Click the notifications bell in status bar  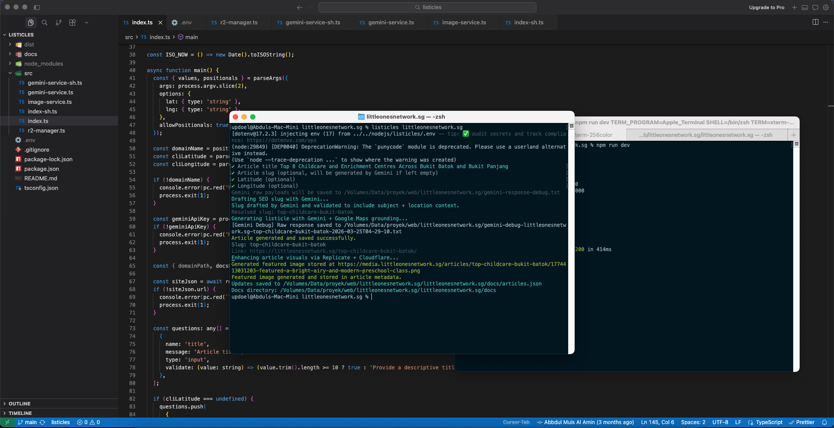[x=824, y=422]
